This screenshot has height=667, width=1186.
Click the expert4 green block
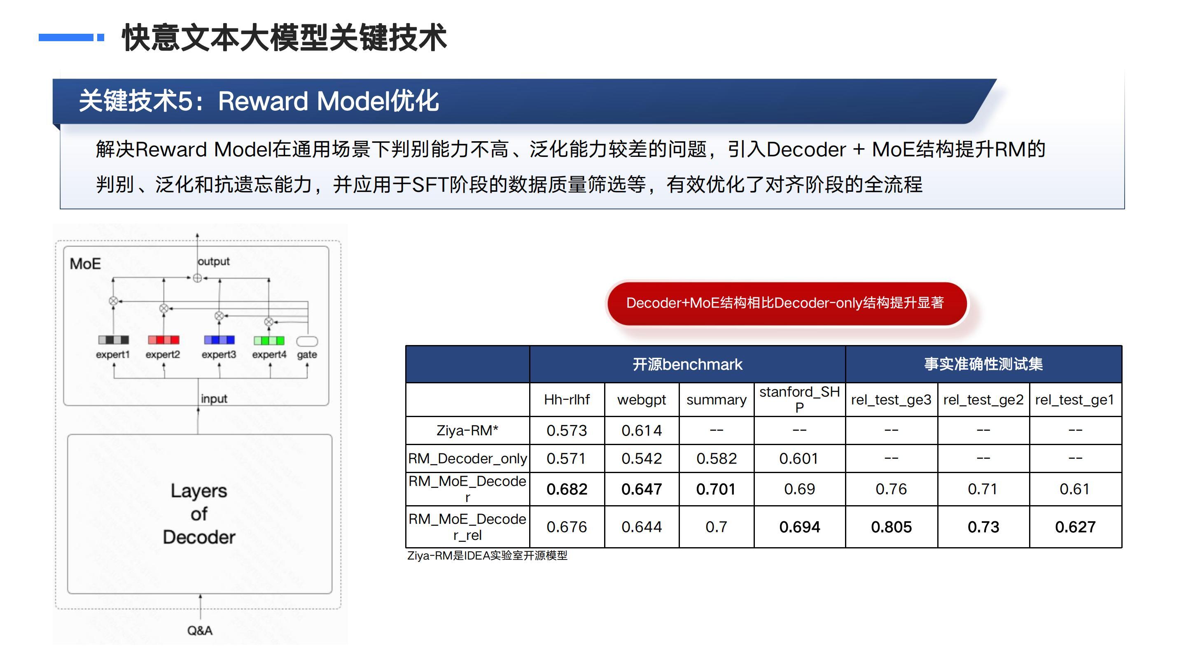pos(269,340)
